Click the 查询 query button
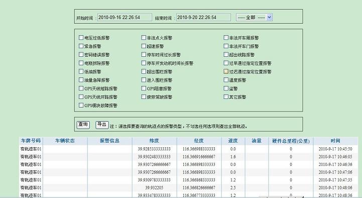This screenshot has width=362, height=198. 83,125
